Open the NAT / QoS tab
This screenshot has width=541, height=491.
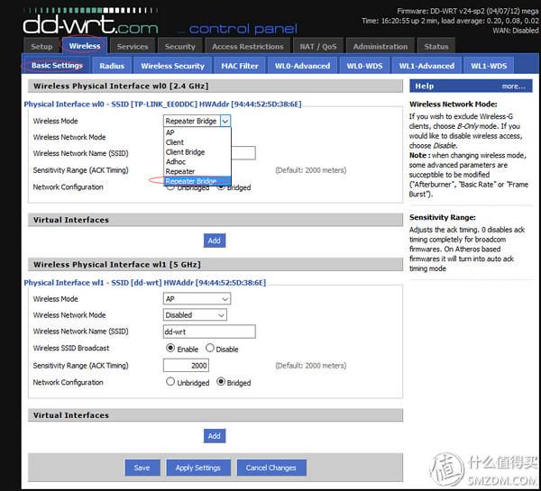point(317,46)
